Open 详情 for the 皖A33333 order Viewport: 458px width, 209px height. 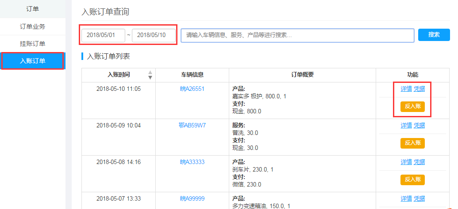(406, 162)
